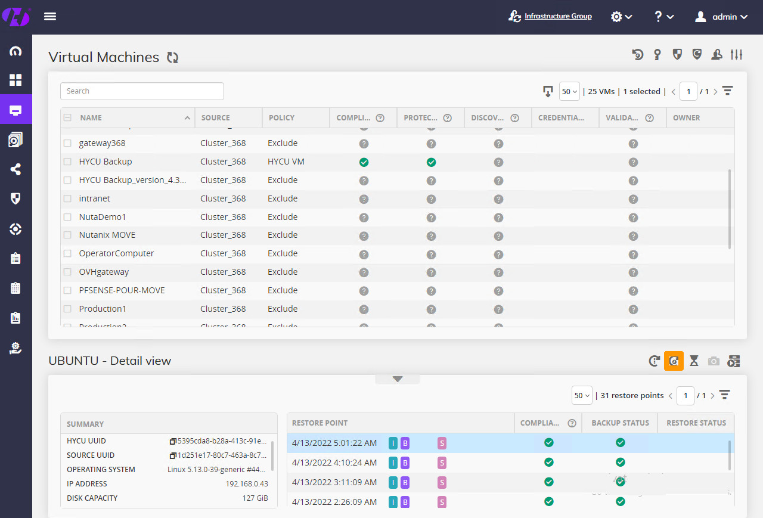The height and width of the screenshot is (518, 763).
Task: Expand the admin account menu
Action: pos(721,16)
